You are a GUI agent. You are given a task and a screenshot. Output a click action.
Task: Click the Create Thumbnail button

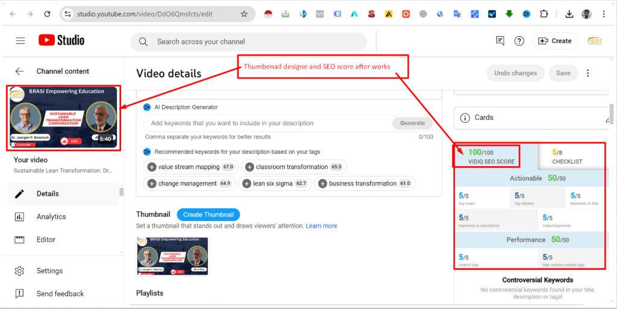(x=208, y=214)
